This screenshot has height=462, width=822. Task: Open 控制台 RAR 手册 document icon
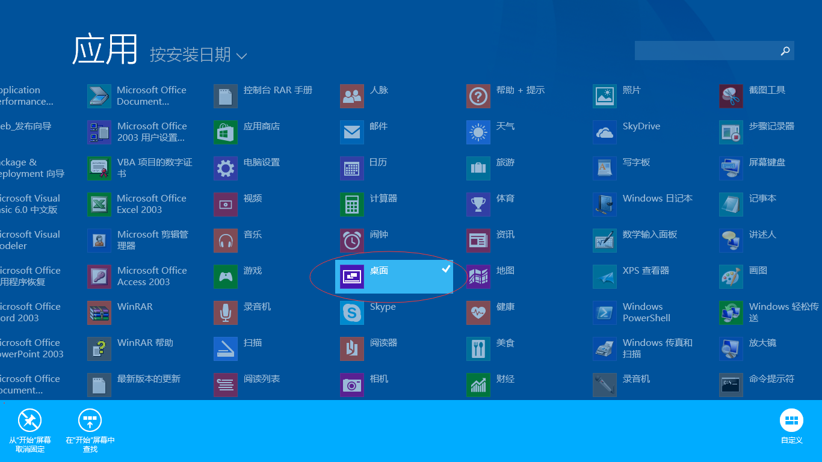226,96
